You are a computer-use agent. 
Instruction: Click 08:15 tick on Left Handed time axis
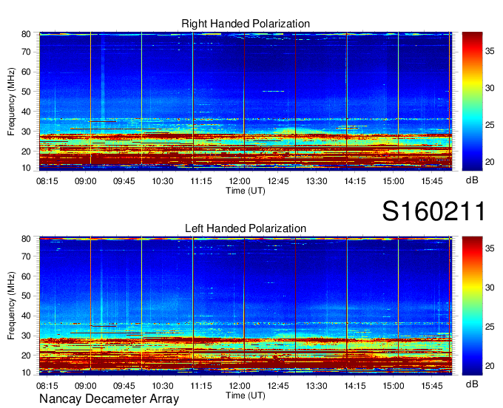click(x=47, y=386)
